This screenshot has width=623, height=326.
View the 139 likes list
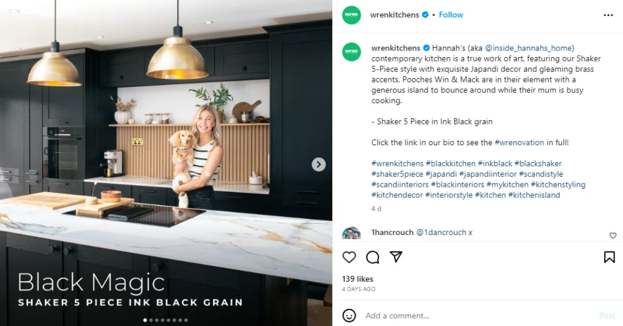tap(358, 279)
